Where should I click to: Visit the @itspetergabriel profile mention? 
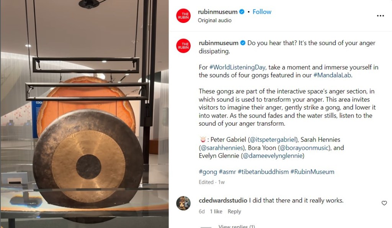pos(273,140)
